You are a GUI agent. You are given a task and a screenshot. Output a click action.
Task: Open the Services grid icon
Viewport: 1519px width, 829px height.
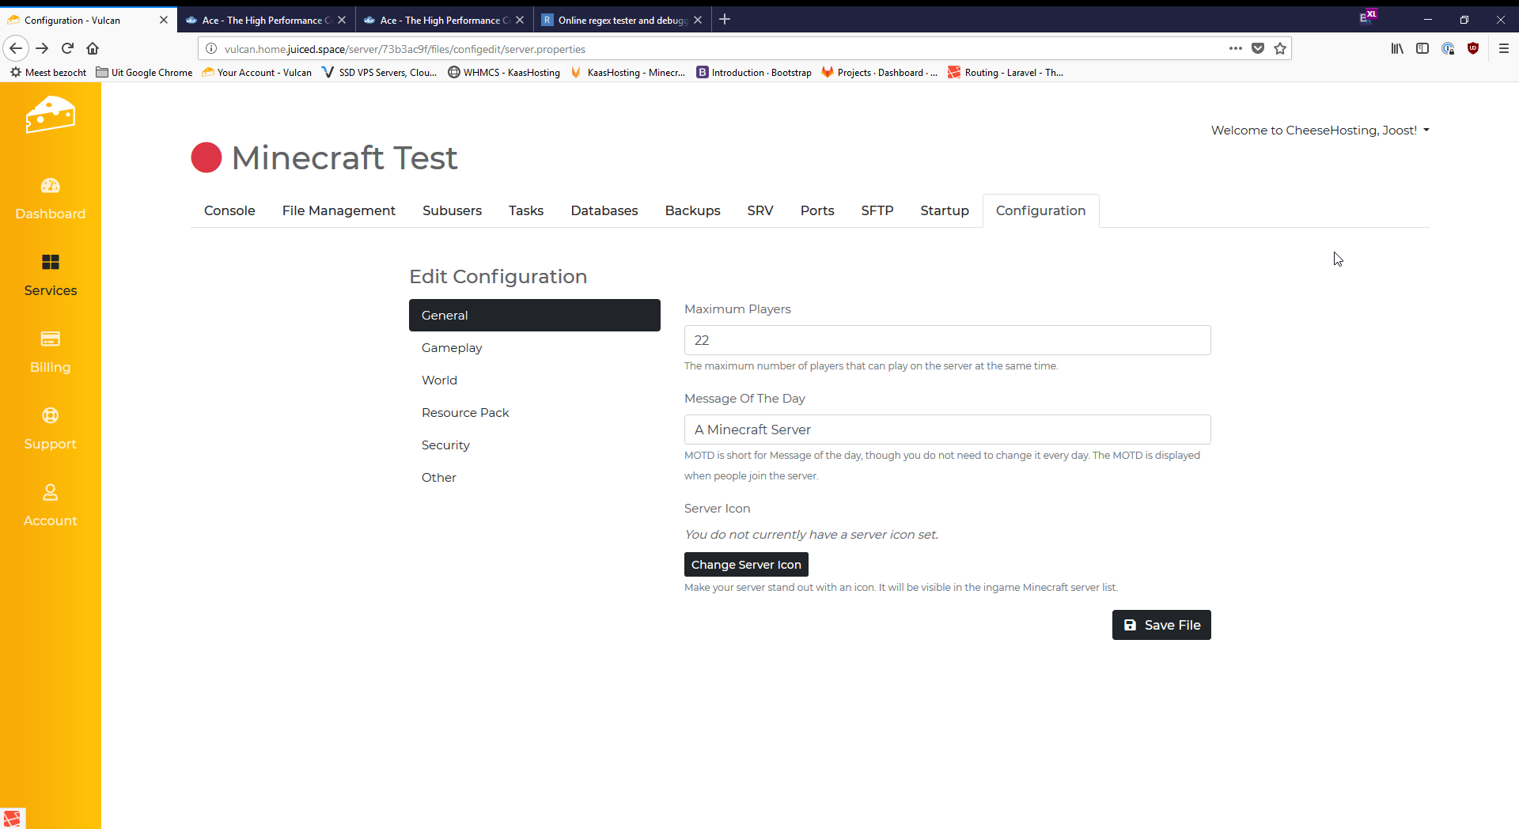pyautogui.click(x=50, y=263)
